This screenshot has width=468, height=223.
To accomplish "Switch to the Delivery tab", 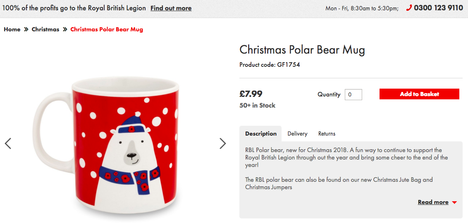I will 297,134.
